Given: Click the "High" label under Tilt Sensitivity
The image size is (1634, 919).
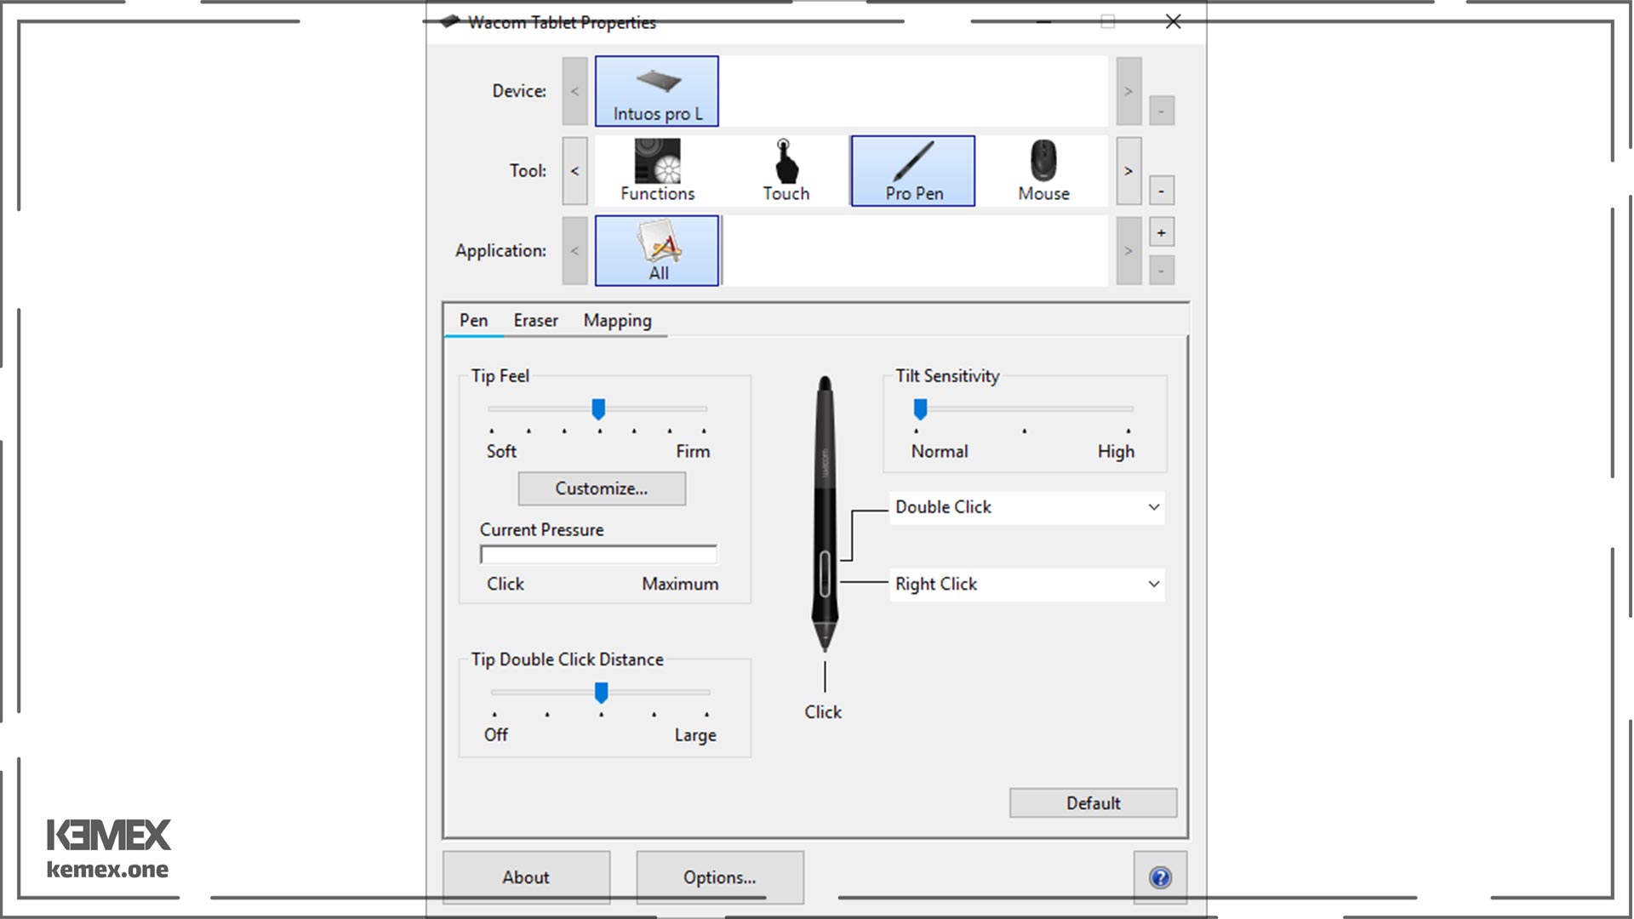Looking at the screenshot, I should point(1116,452).
